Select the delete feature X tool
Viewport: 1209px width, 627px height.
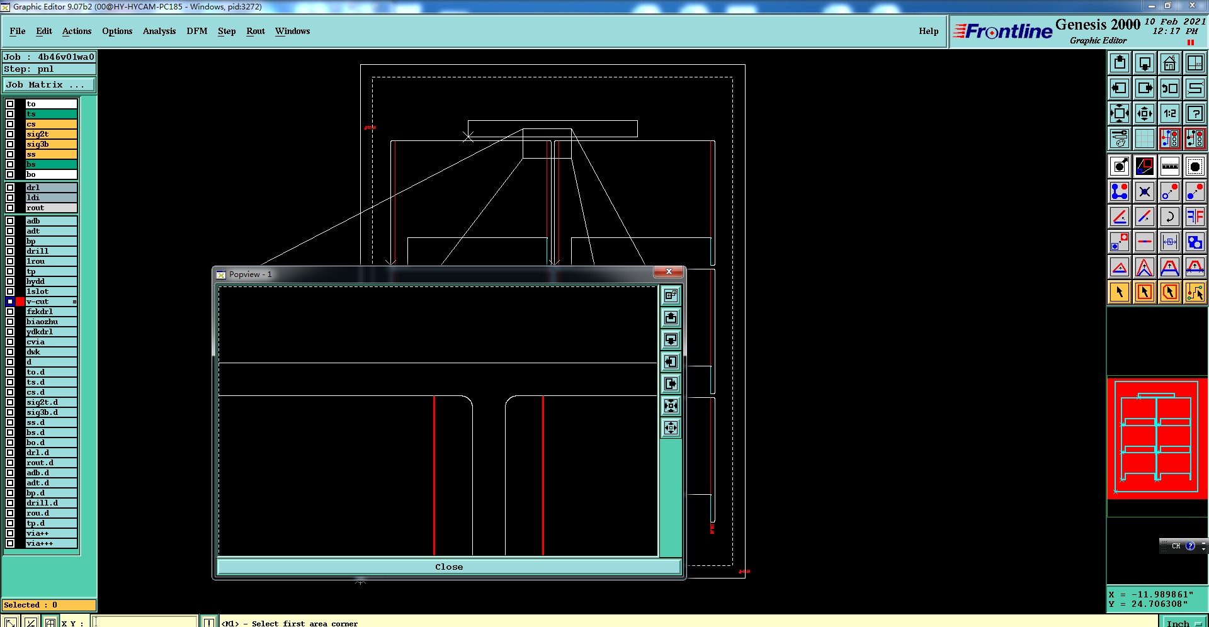(x=1145, y=191)
